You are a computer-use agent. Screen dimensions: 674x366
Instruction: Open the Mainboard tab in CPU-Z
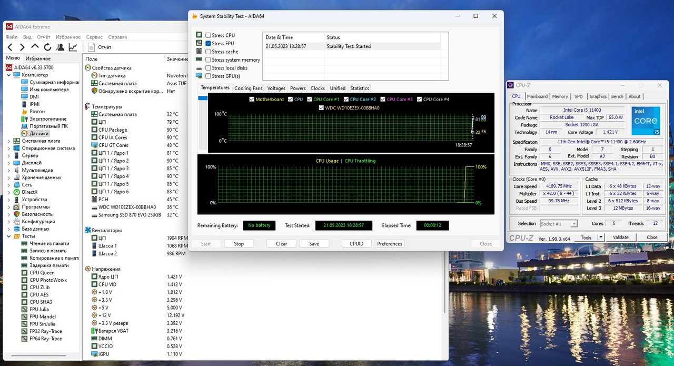(x=537, y=96)
